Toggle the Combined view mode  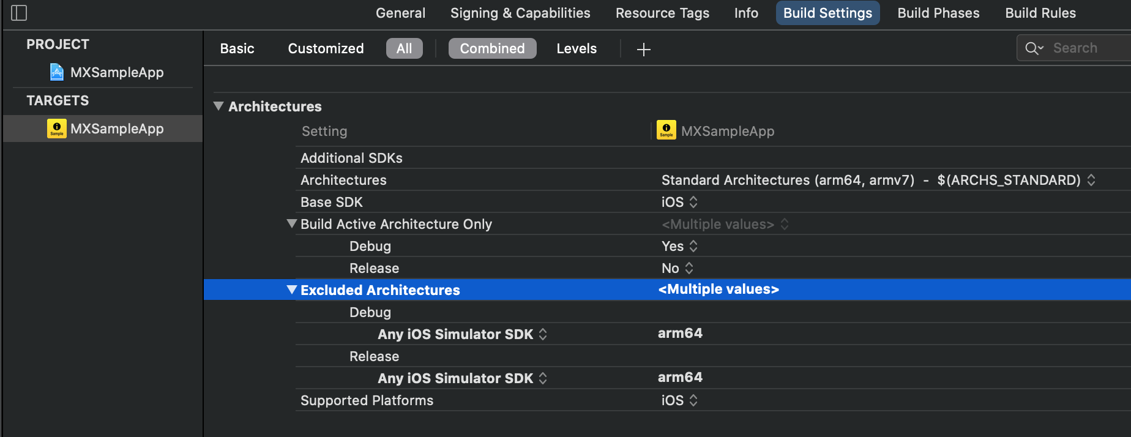pyautogui.click(x=492, y=48)
